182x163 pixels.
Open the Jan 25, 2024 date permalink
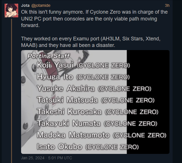(x=33, y=158)
